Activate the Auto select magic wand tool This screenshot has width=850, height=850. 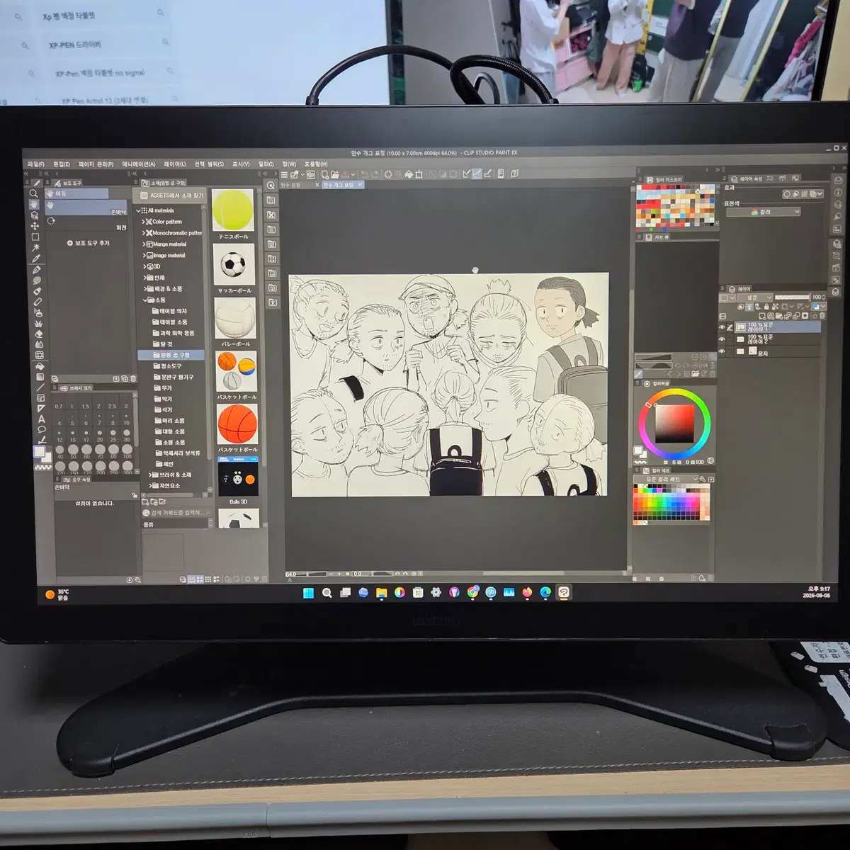pos(35,247)
